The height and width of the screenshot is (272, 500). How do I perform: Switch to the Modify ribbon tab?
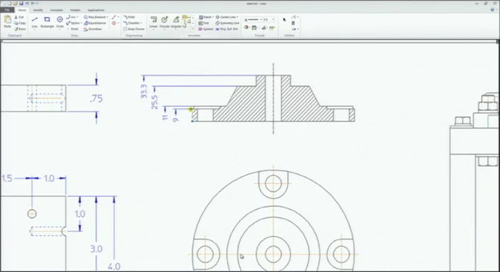click(x=38, y=10)
